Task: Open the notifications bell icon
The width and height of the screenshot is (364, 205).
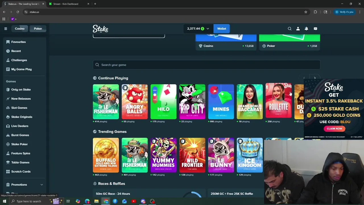Action: [306, 28]
